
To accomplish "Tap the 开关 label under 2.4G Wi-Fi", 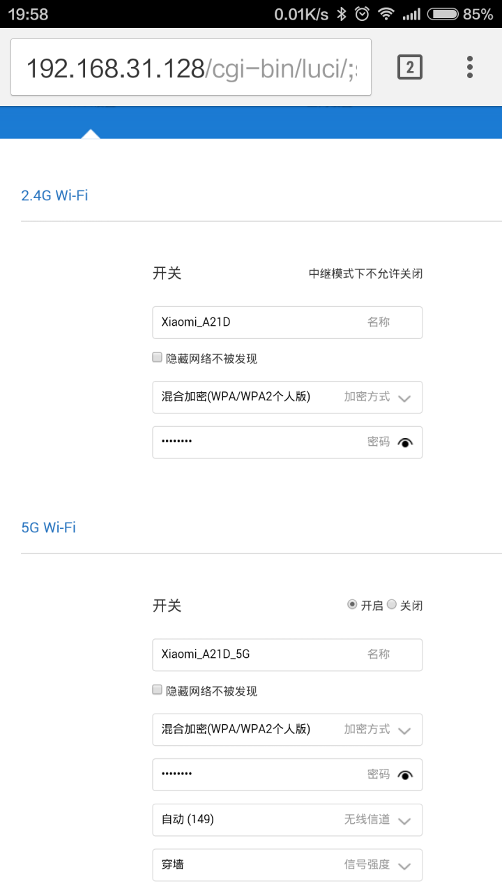I will (x=167, y=273).
